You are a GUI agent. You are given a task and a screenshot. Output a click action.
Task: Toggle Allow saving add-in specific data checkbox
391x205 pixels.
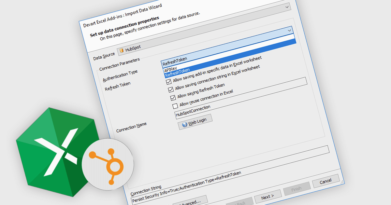point(169,82)
